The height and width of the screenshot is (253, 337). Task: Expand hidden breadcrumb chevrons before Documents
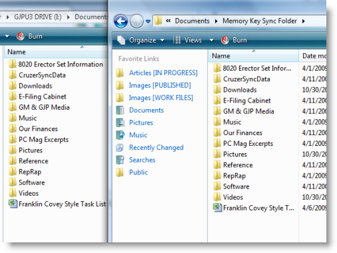click(x=168, y=21)
